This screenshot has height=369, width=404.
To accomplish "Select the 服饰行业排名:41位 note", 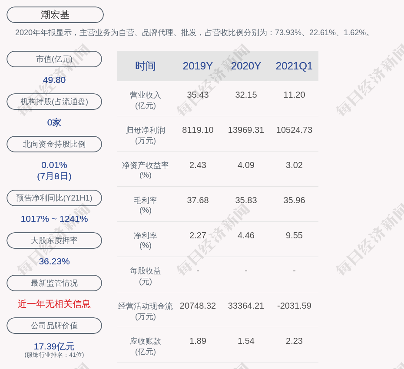I will point(54,355).
